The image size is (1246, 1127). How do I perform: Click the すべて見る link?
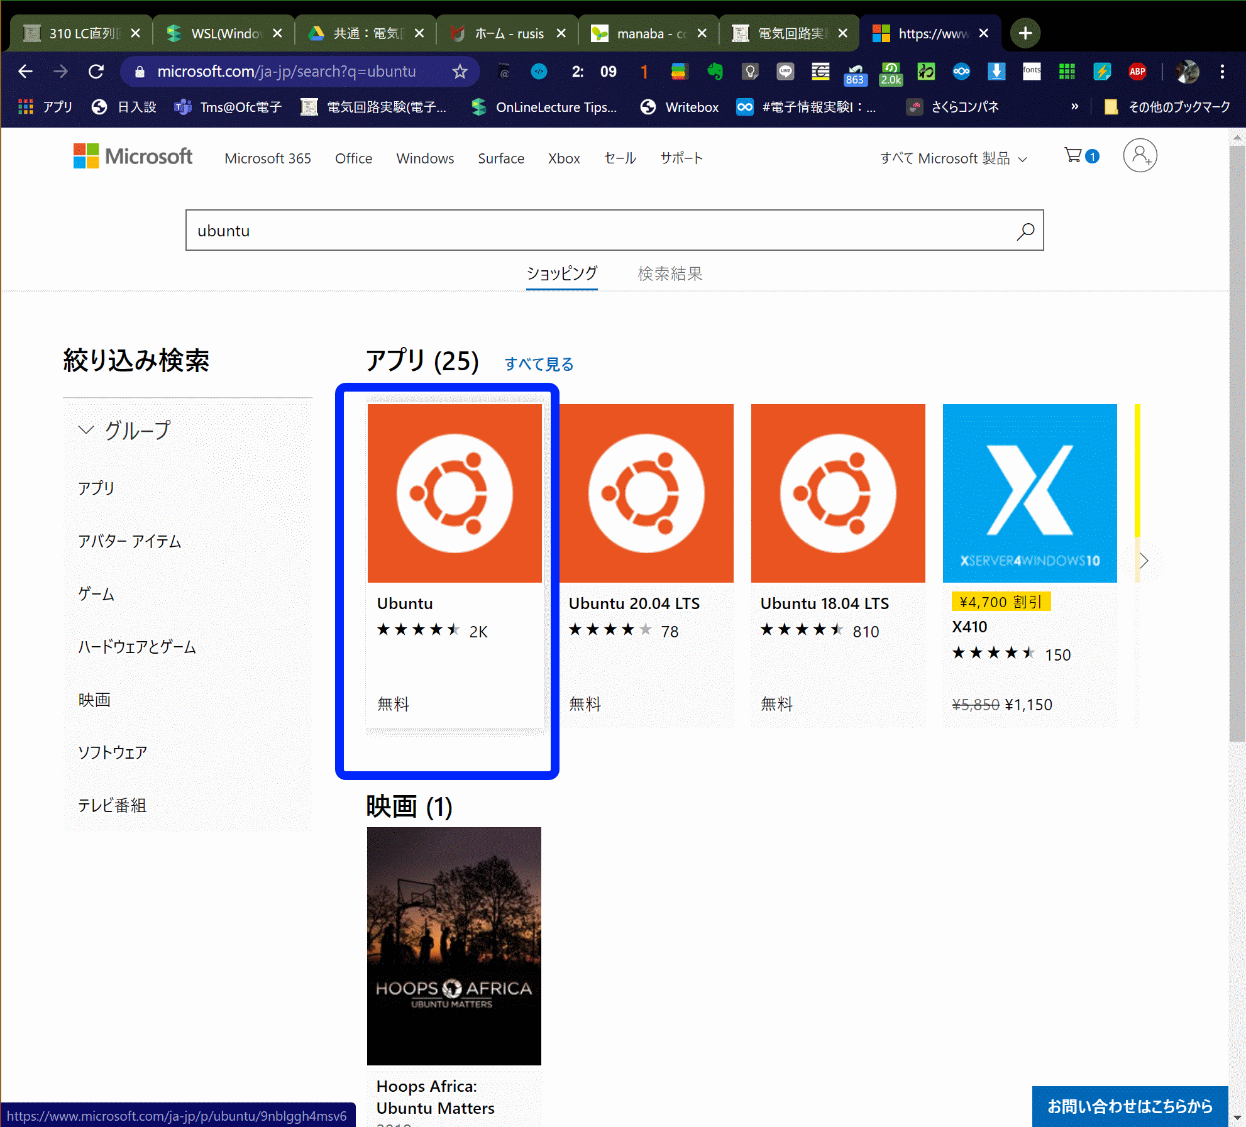[x=539, y=364]
